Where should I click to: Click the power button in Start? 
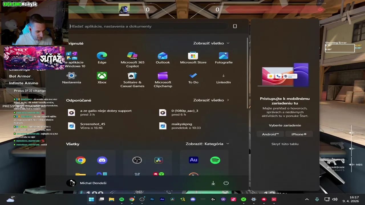tap(226, 183)
